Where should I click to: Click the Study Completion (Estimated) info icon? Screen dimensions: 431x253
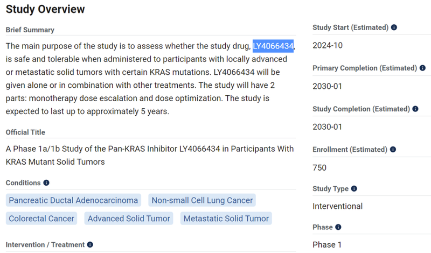point(415,109)
